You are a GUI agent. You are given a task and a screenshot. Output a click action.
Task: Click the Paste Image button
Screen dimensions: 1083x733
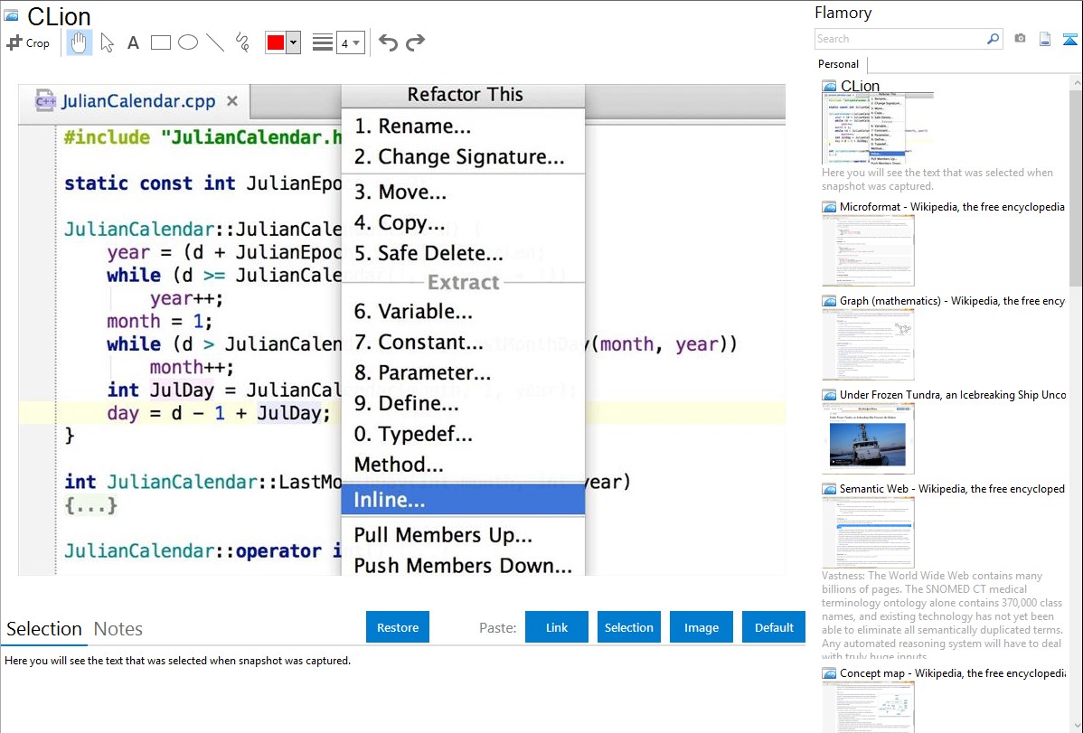pos(701,627)
